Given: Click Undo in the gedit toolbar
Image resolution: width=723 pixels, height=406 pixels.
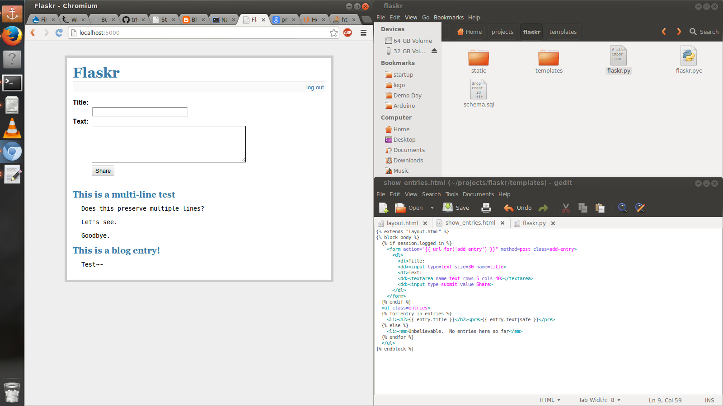Looking at the screenshot, I should point(517,208).
